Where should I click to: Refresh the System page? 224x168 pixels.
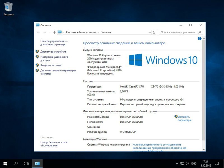pyautogui.click(x=154, y=32)
